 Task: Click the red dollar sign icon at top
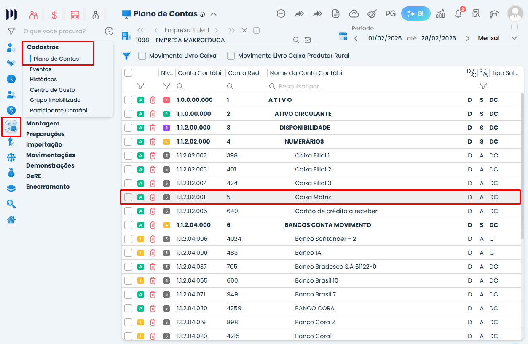(x=54, y=15)
